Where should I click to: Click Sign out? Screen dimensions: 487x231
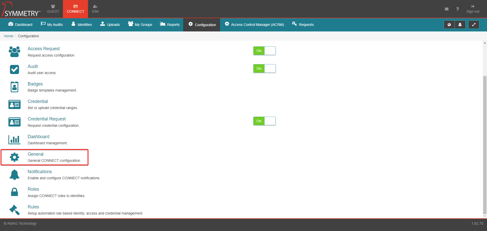[x=473, y=9]
